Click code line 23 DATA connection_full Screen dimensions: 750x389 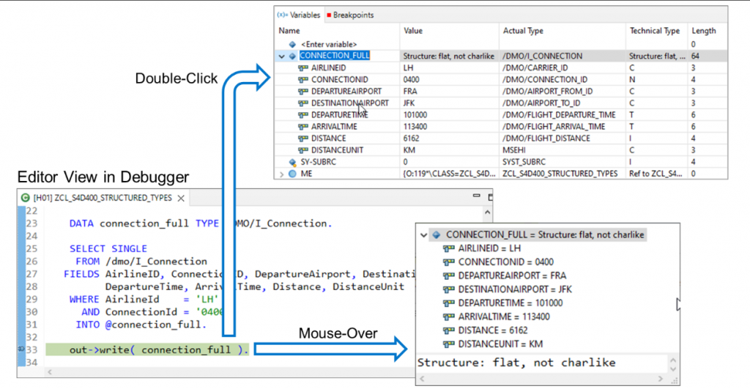click(x=201, y=223)
